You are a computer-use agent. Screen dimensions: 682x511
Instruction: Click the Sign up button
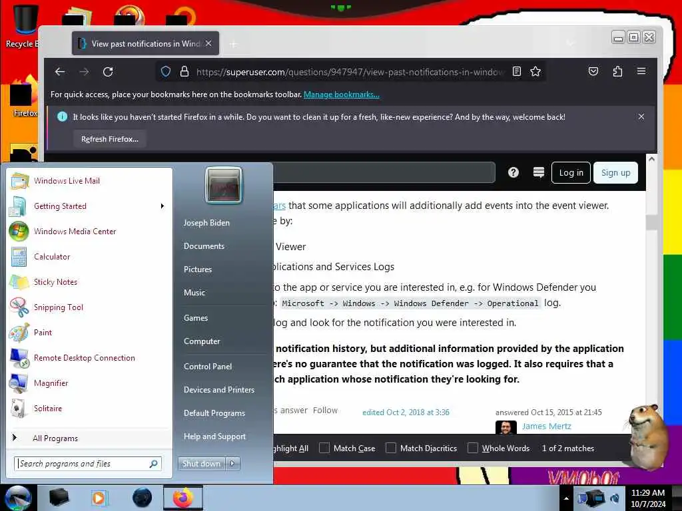click(x=615, y=172)
